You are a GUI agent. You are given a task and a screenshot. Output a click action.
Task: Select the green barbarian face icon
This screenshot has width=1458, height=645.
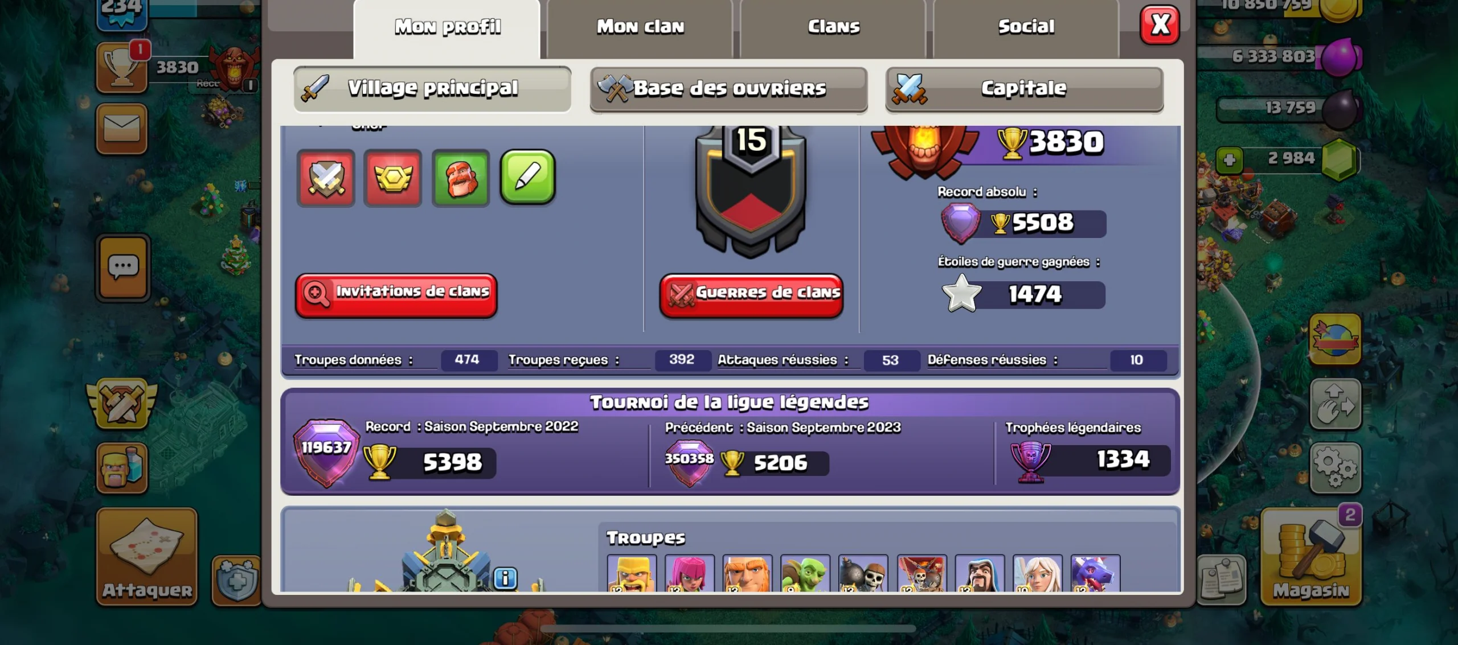[x=461, y=178]
